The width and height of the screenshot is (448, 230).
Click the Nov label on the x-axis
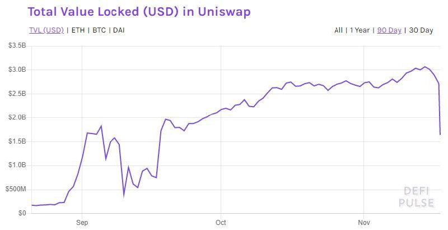(x=364, y=222)
